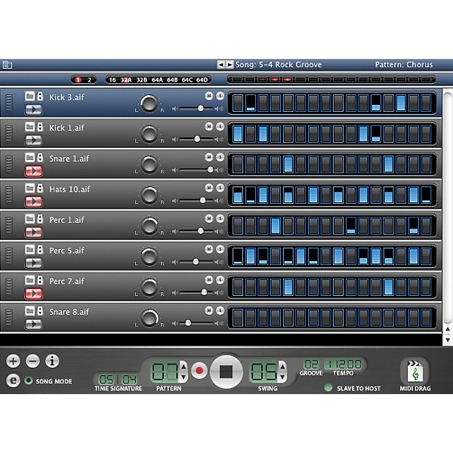
Task: Solo the Hats 10.aif track
Action: click(220, 188)
